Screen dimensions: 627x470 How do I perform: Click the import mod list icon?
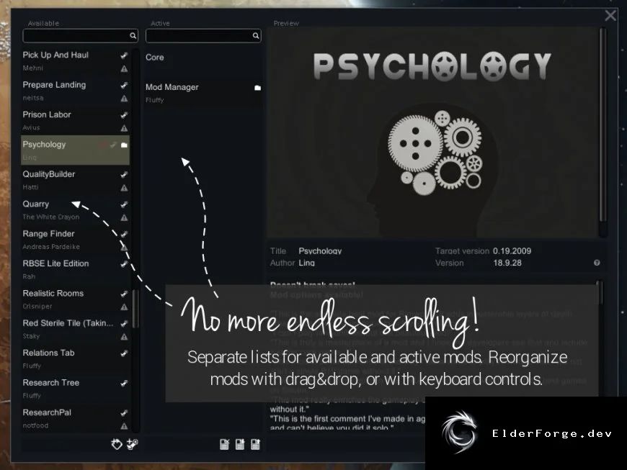point(240,444)
